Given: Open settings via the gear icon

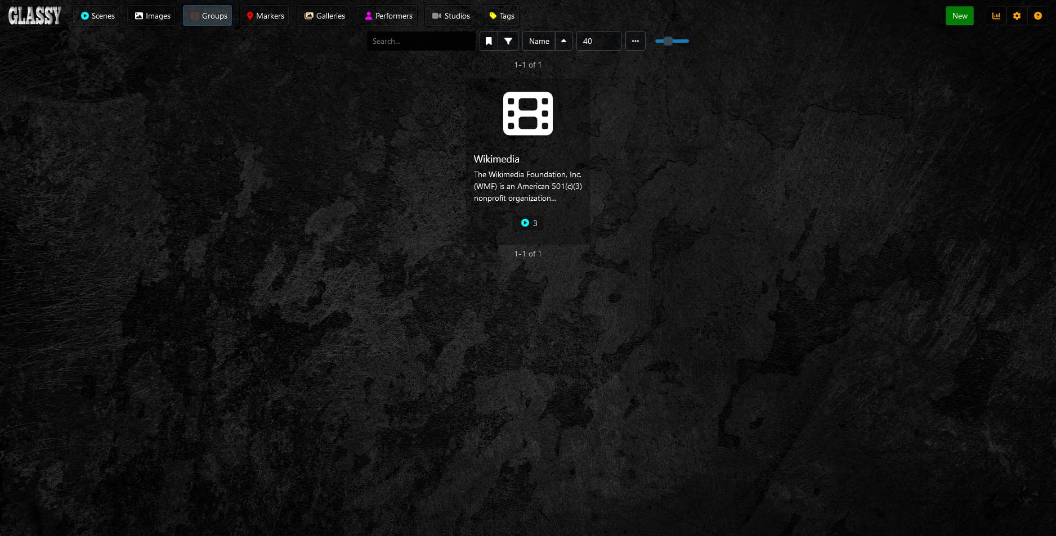Looking at the screenshot, I should pyautogui.click(x=1017, y=16).
